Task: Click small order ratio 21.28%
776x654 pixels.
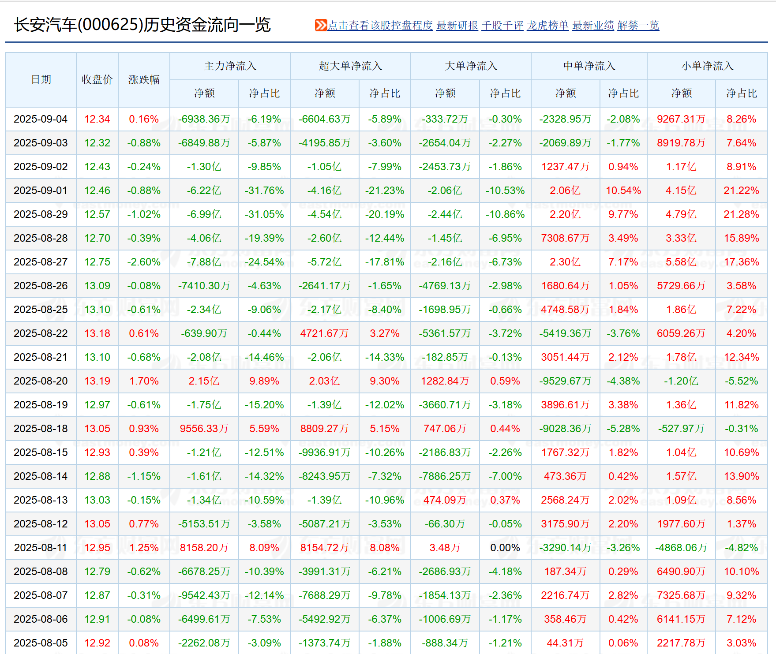Action: (x=742, y=214)
